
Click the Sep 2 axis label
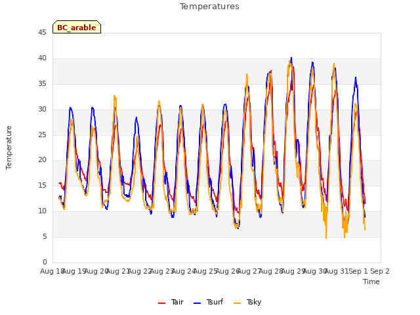click(x=380, y=271)
